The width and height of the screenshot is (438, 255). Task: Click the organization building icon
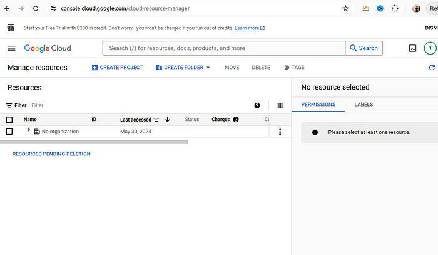point(37,132)
